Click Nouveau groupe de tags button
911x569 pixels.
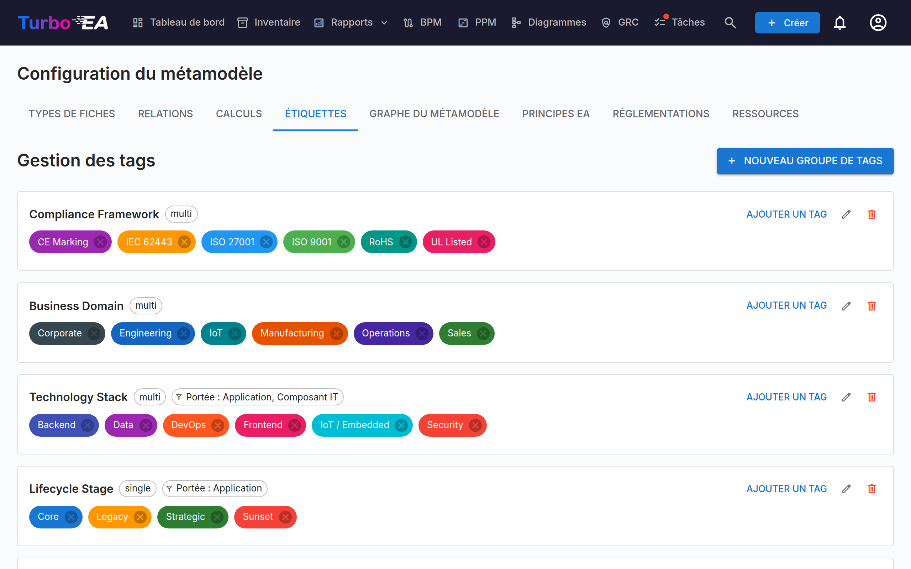(x=805, y=161)
